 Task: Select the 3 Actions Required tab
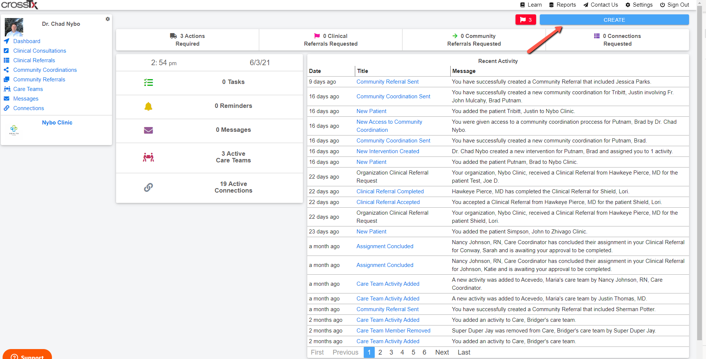point(188,40)
